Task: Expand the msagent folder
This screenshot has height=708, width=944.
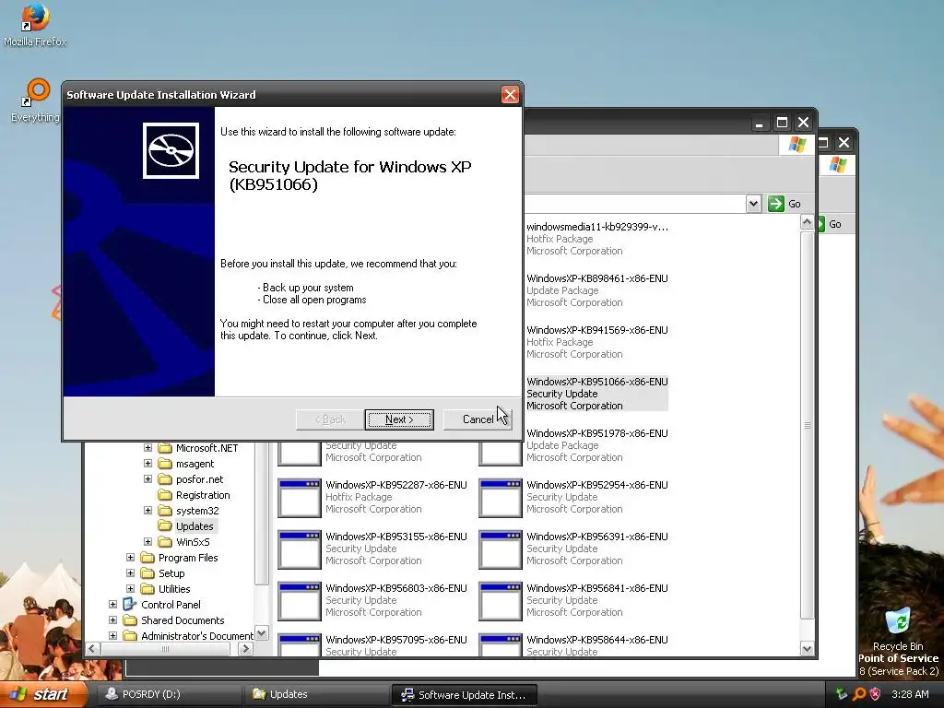Action: pos(147,464)
